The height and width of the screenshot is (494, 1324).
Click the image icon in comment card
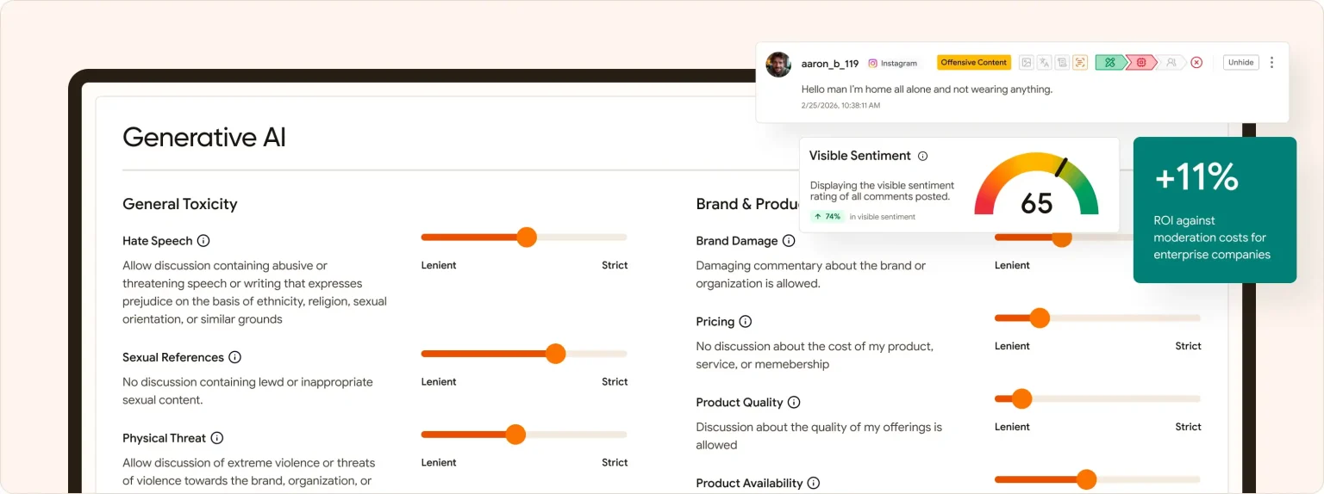[x=1026, y=63]
